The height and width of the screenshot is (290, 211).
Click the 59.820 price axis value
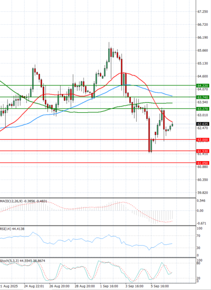[x=203, y=193]
